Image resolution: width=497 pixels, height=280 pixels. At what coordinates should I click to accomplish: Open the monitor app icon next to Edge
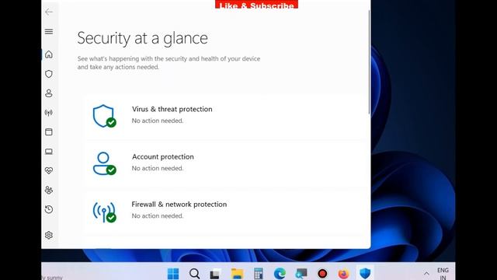(301, 273)
